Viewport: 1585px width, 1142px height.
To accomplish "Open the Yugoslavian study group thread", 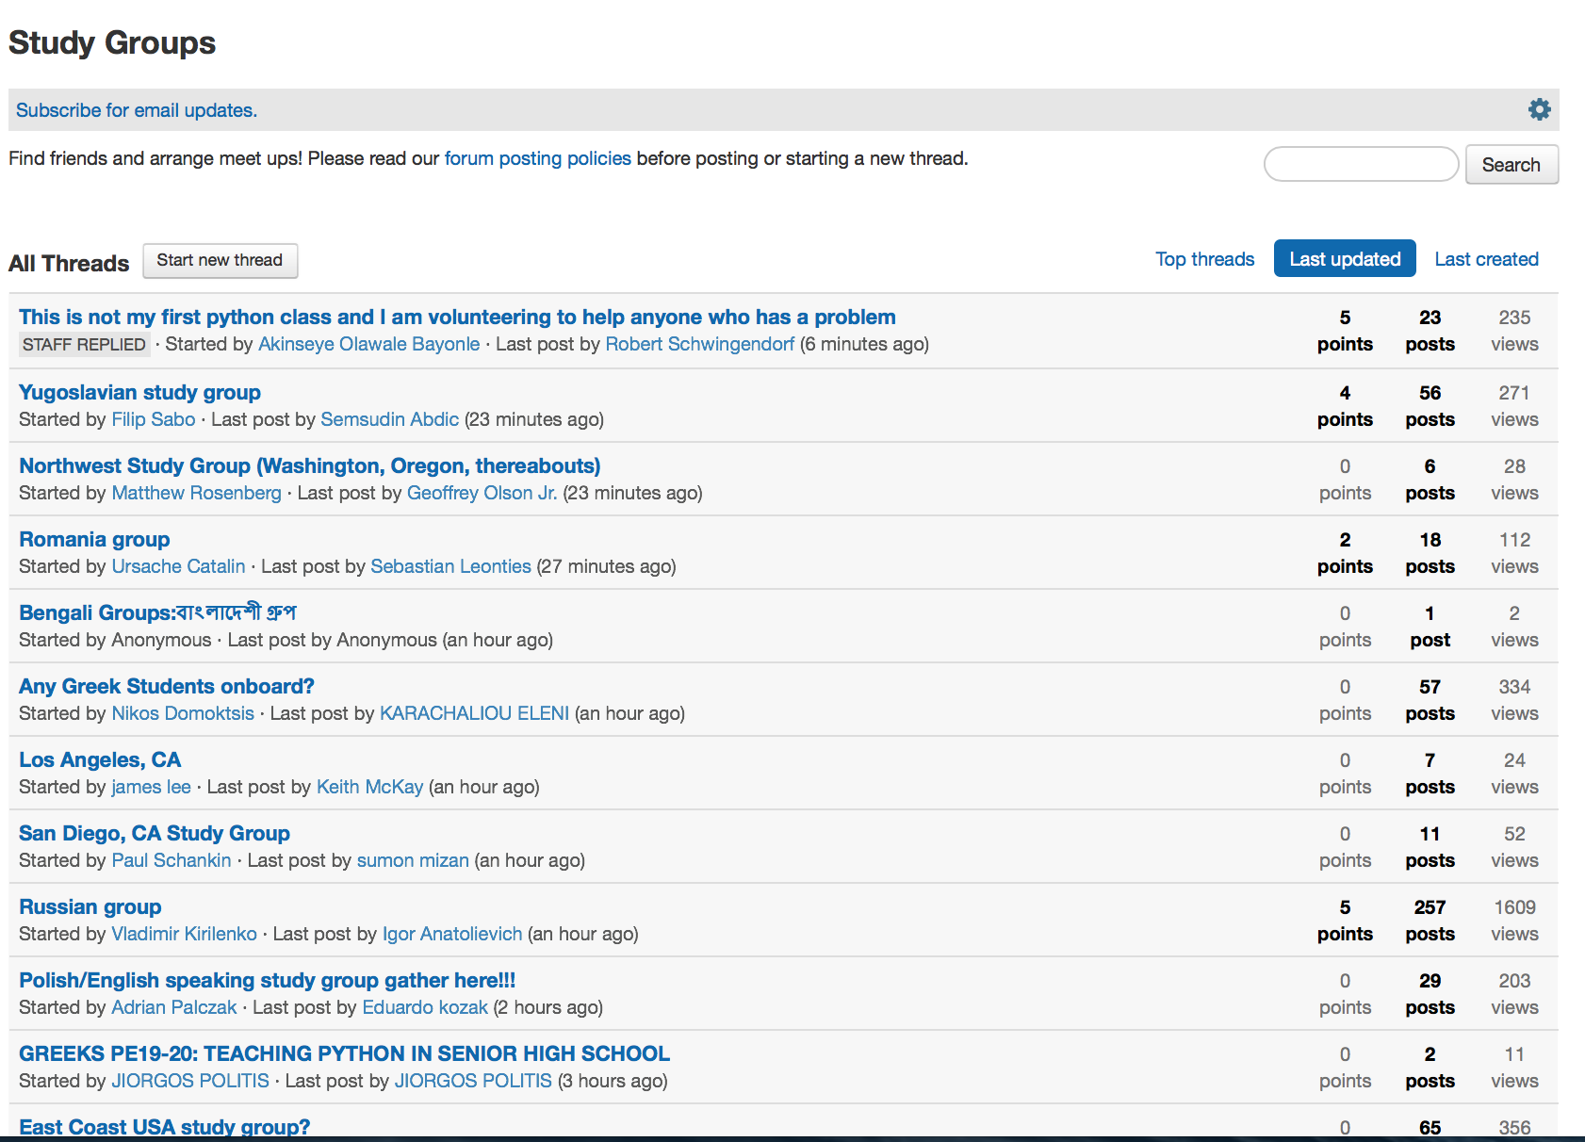I will point(139,392).
